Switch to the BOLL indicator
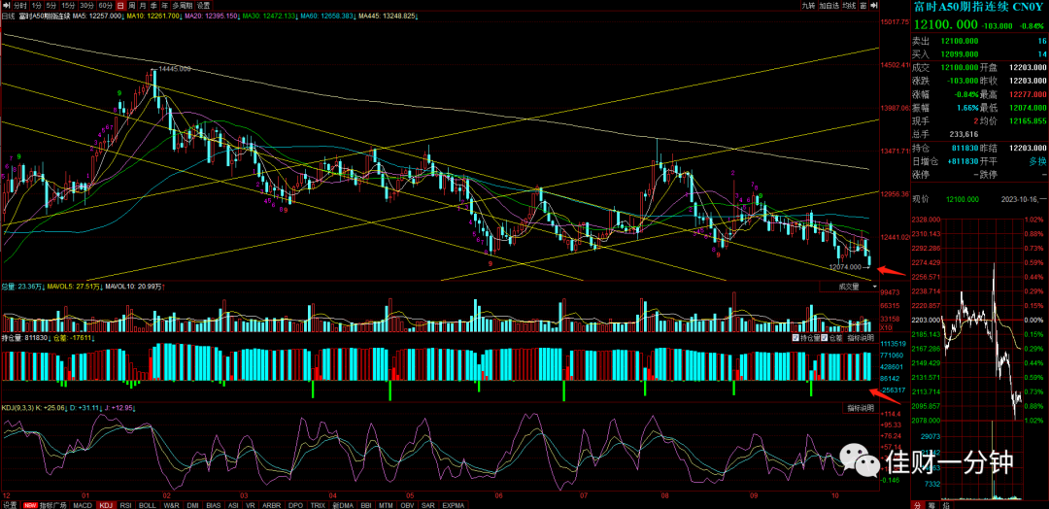Image resolution: width=1049 pixels, height=509 pixels. pyautogui.click(x=148, y=504)
